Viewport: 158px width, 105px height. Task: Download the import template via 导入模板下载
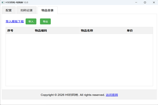pos(15,22)
